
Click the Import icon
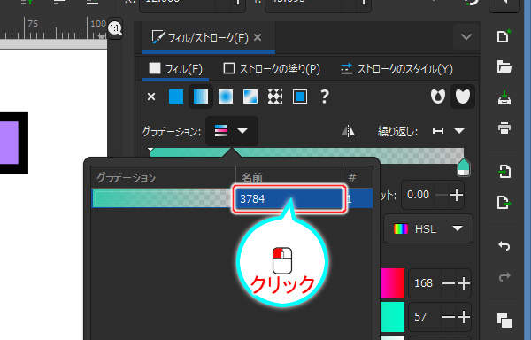(504, 172)
